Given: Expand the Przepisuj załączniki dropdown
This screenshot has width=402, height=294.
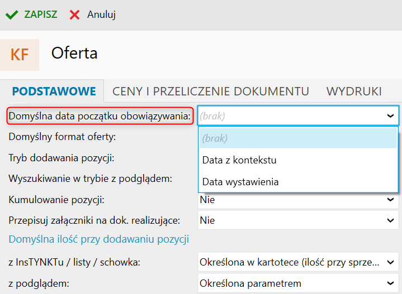Looking at the screenshot, I should click(x=390, y=220).
